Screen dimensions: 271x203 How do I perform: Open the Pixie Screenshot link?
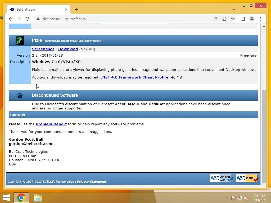(x=43, y=49)
